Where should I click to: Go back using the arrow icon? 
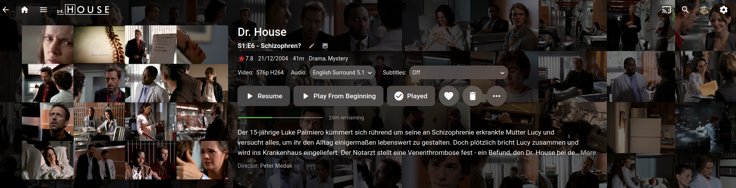(6, 10)
